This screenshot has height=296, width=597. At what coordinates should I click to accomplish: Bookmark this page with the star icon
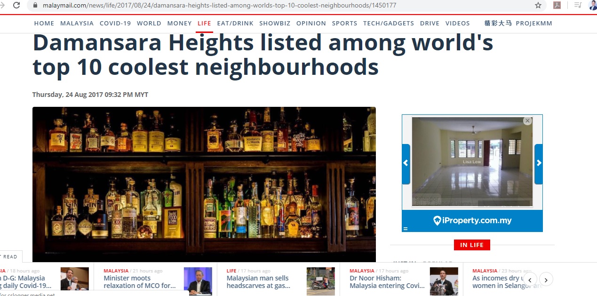pos(538,5)
